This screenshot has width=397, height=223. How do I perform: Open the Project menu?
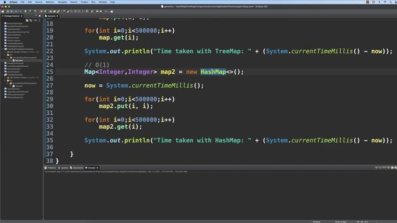point(84,2)
